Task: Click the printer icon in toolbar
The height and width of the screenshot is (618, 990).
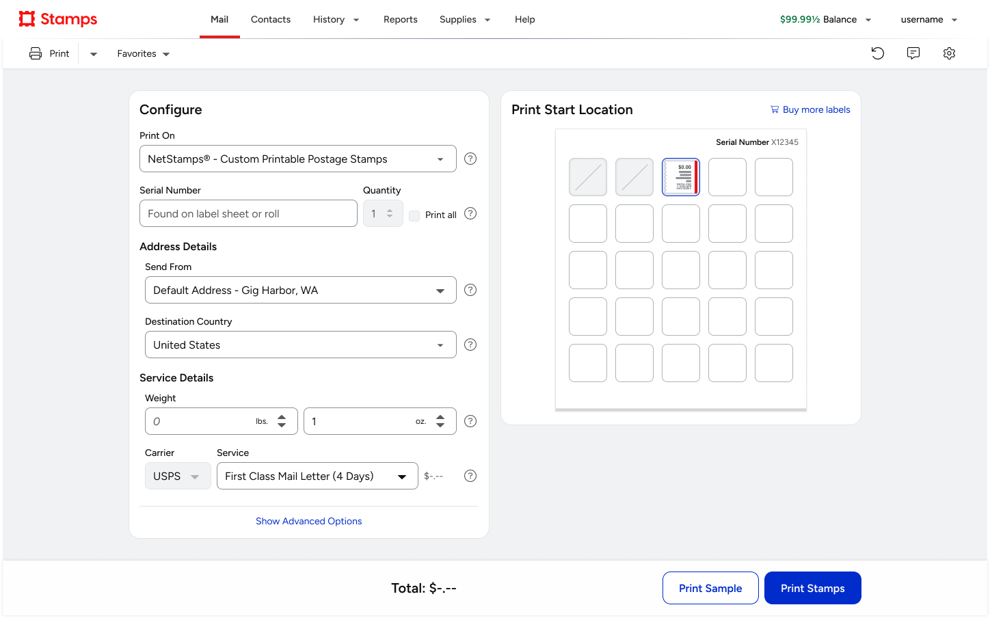Action: (36, 53)
